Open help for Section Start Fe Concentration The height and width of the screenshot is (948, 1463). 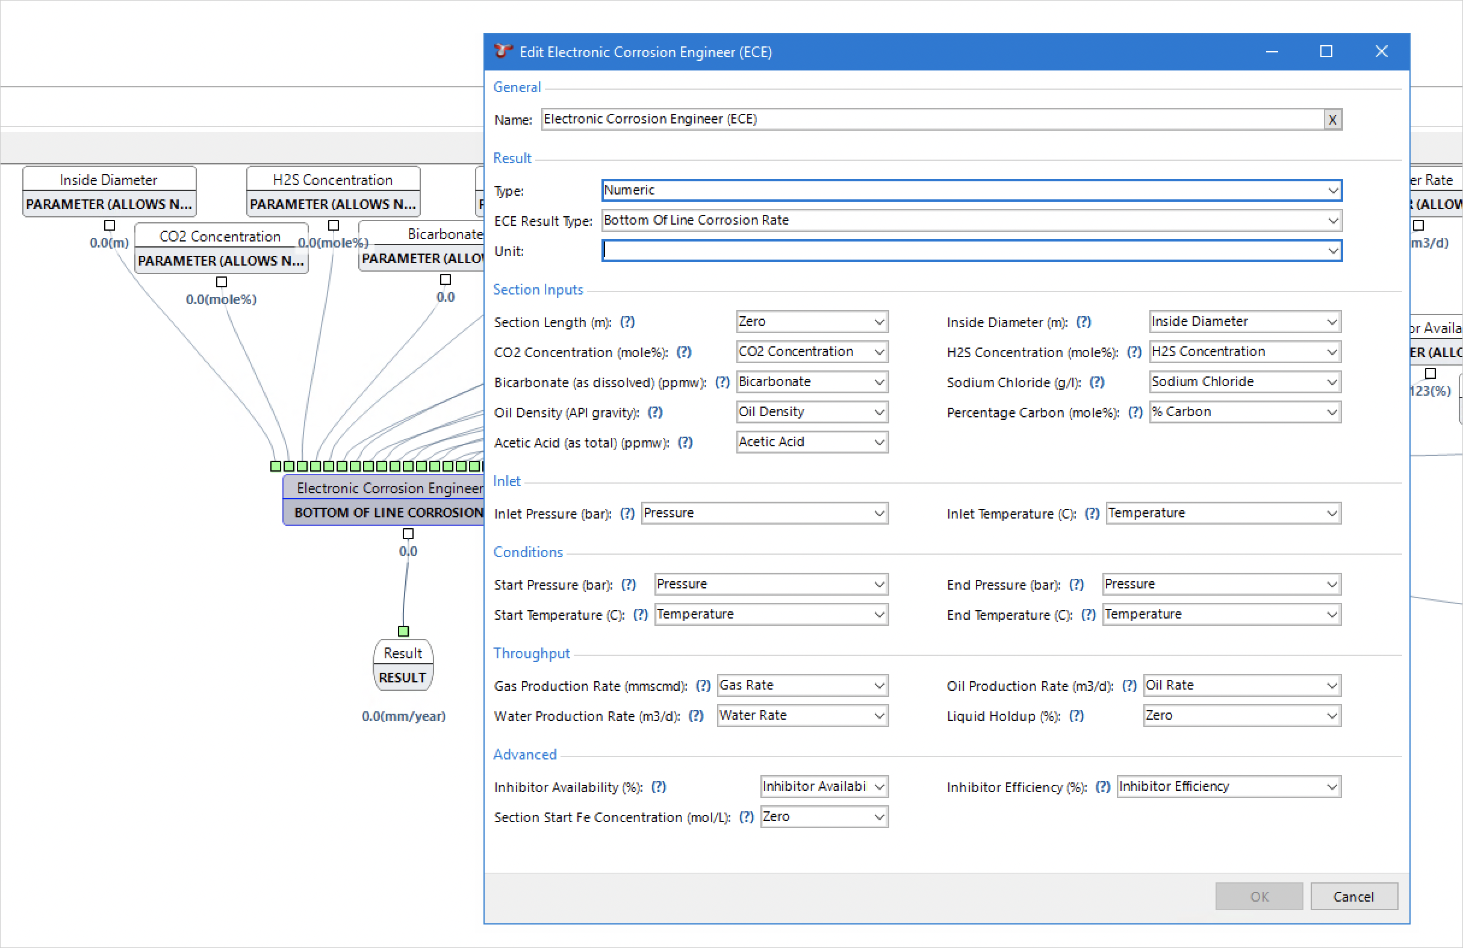pyautogui.click(x=747, y=817)
